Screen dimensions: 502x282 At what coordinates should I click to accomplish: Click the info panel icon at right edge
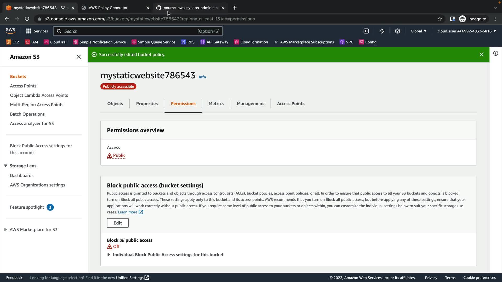(x=495, y=54)
